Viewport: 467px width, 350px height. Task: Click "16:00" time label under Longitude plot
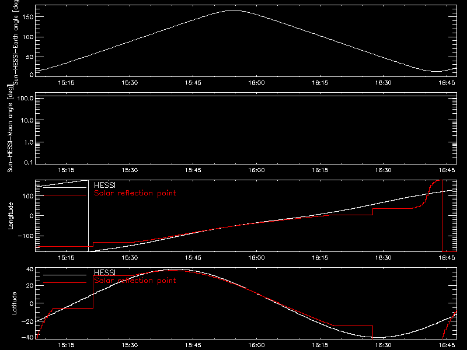pyautogui.click(x=256, y=258)
